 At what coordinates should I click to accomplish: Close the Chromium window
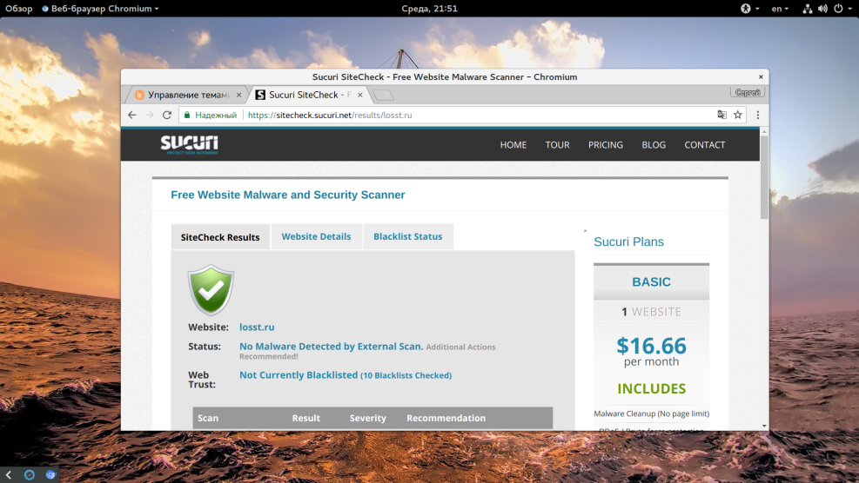[761, 76]
